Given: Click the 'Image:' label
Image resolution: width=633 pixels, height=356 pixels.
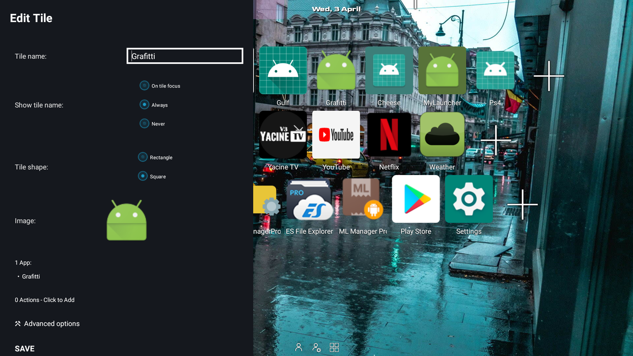Looking at the screenshot, I should 25,221.
